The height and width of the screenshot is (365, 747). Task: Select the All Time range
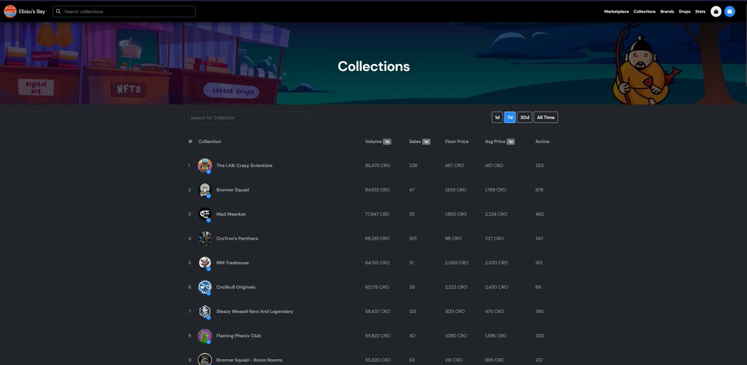pos(546,117)
